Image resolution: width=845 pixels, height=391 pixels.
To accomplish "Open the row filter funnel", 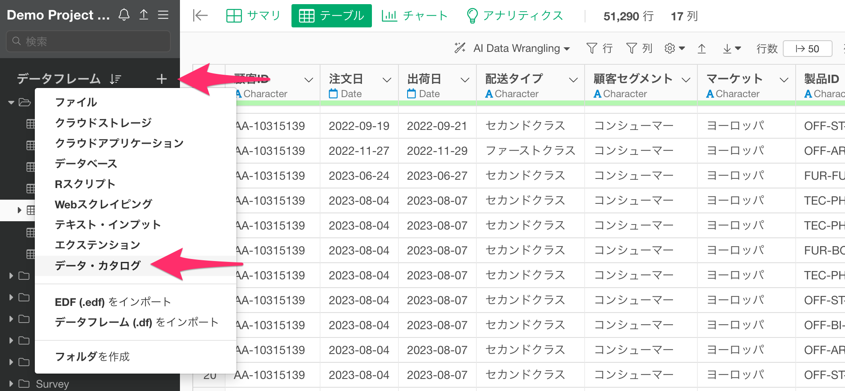I will (599, 49).
